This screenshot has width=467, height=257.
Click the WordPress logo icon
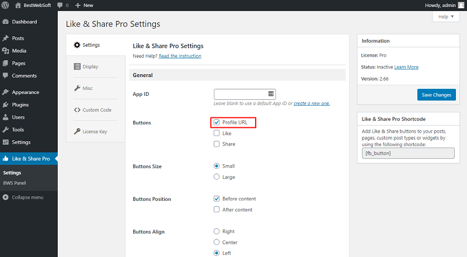click(5, 5)
